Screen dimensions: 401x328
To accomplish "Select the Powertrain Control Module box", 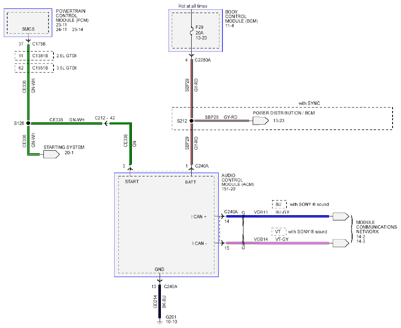I will point(29,24).
